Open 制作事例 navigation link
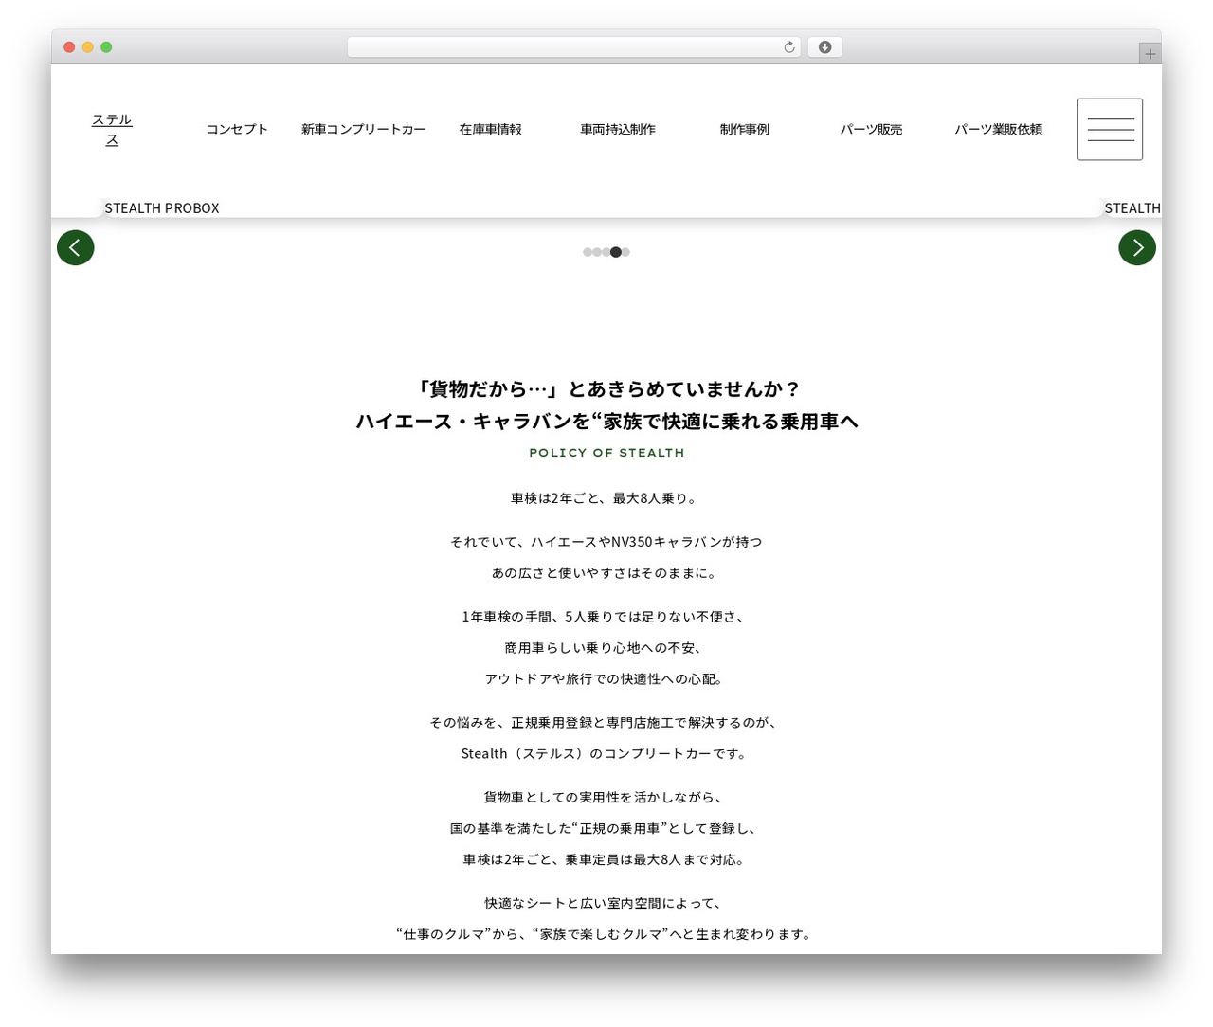 point(745,129)
